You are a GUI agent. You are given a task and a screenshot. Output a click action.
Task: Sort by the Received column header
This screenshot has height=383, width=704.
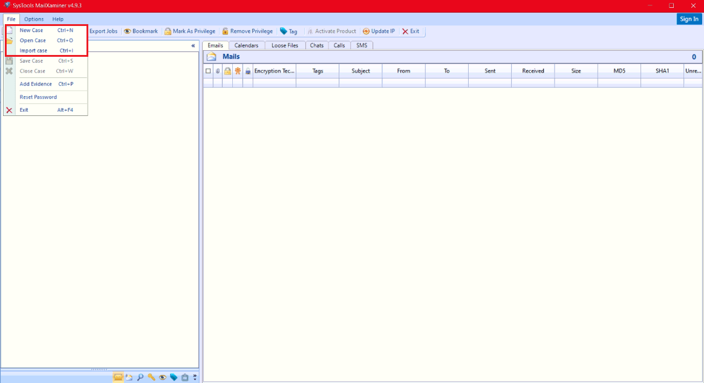pyautogui.click(x=533, y=71)
